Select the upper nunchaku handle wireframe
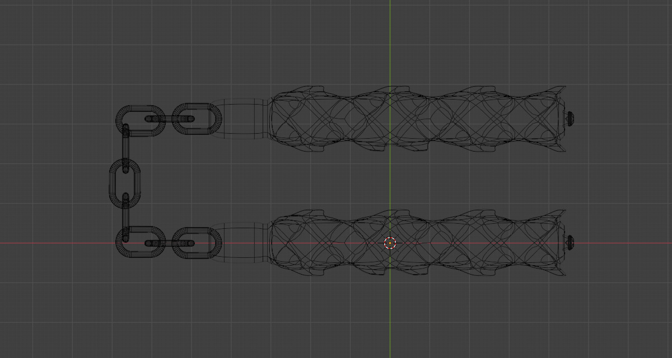Viewport: 672px width, 358px height. (x=418, y=119)
